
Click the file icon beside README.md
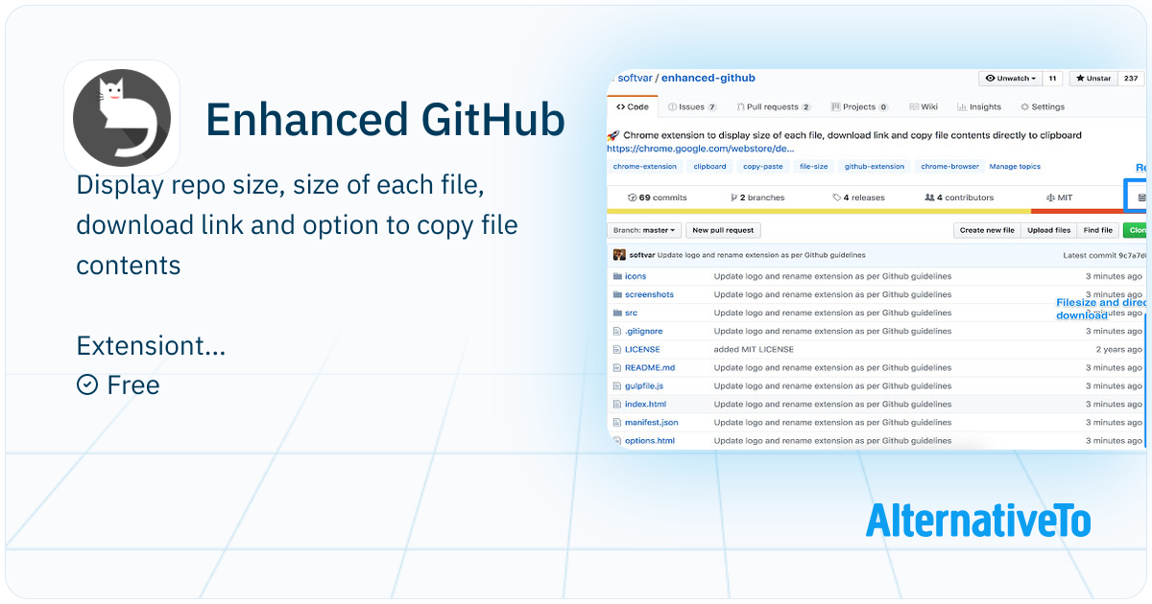[617, 367]
